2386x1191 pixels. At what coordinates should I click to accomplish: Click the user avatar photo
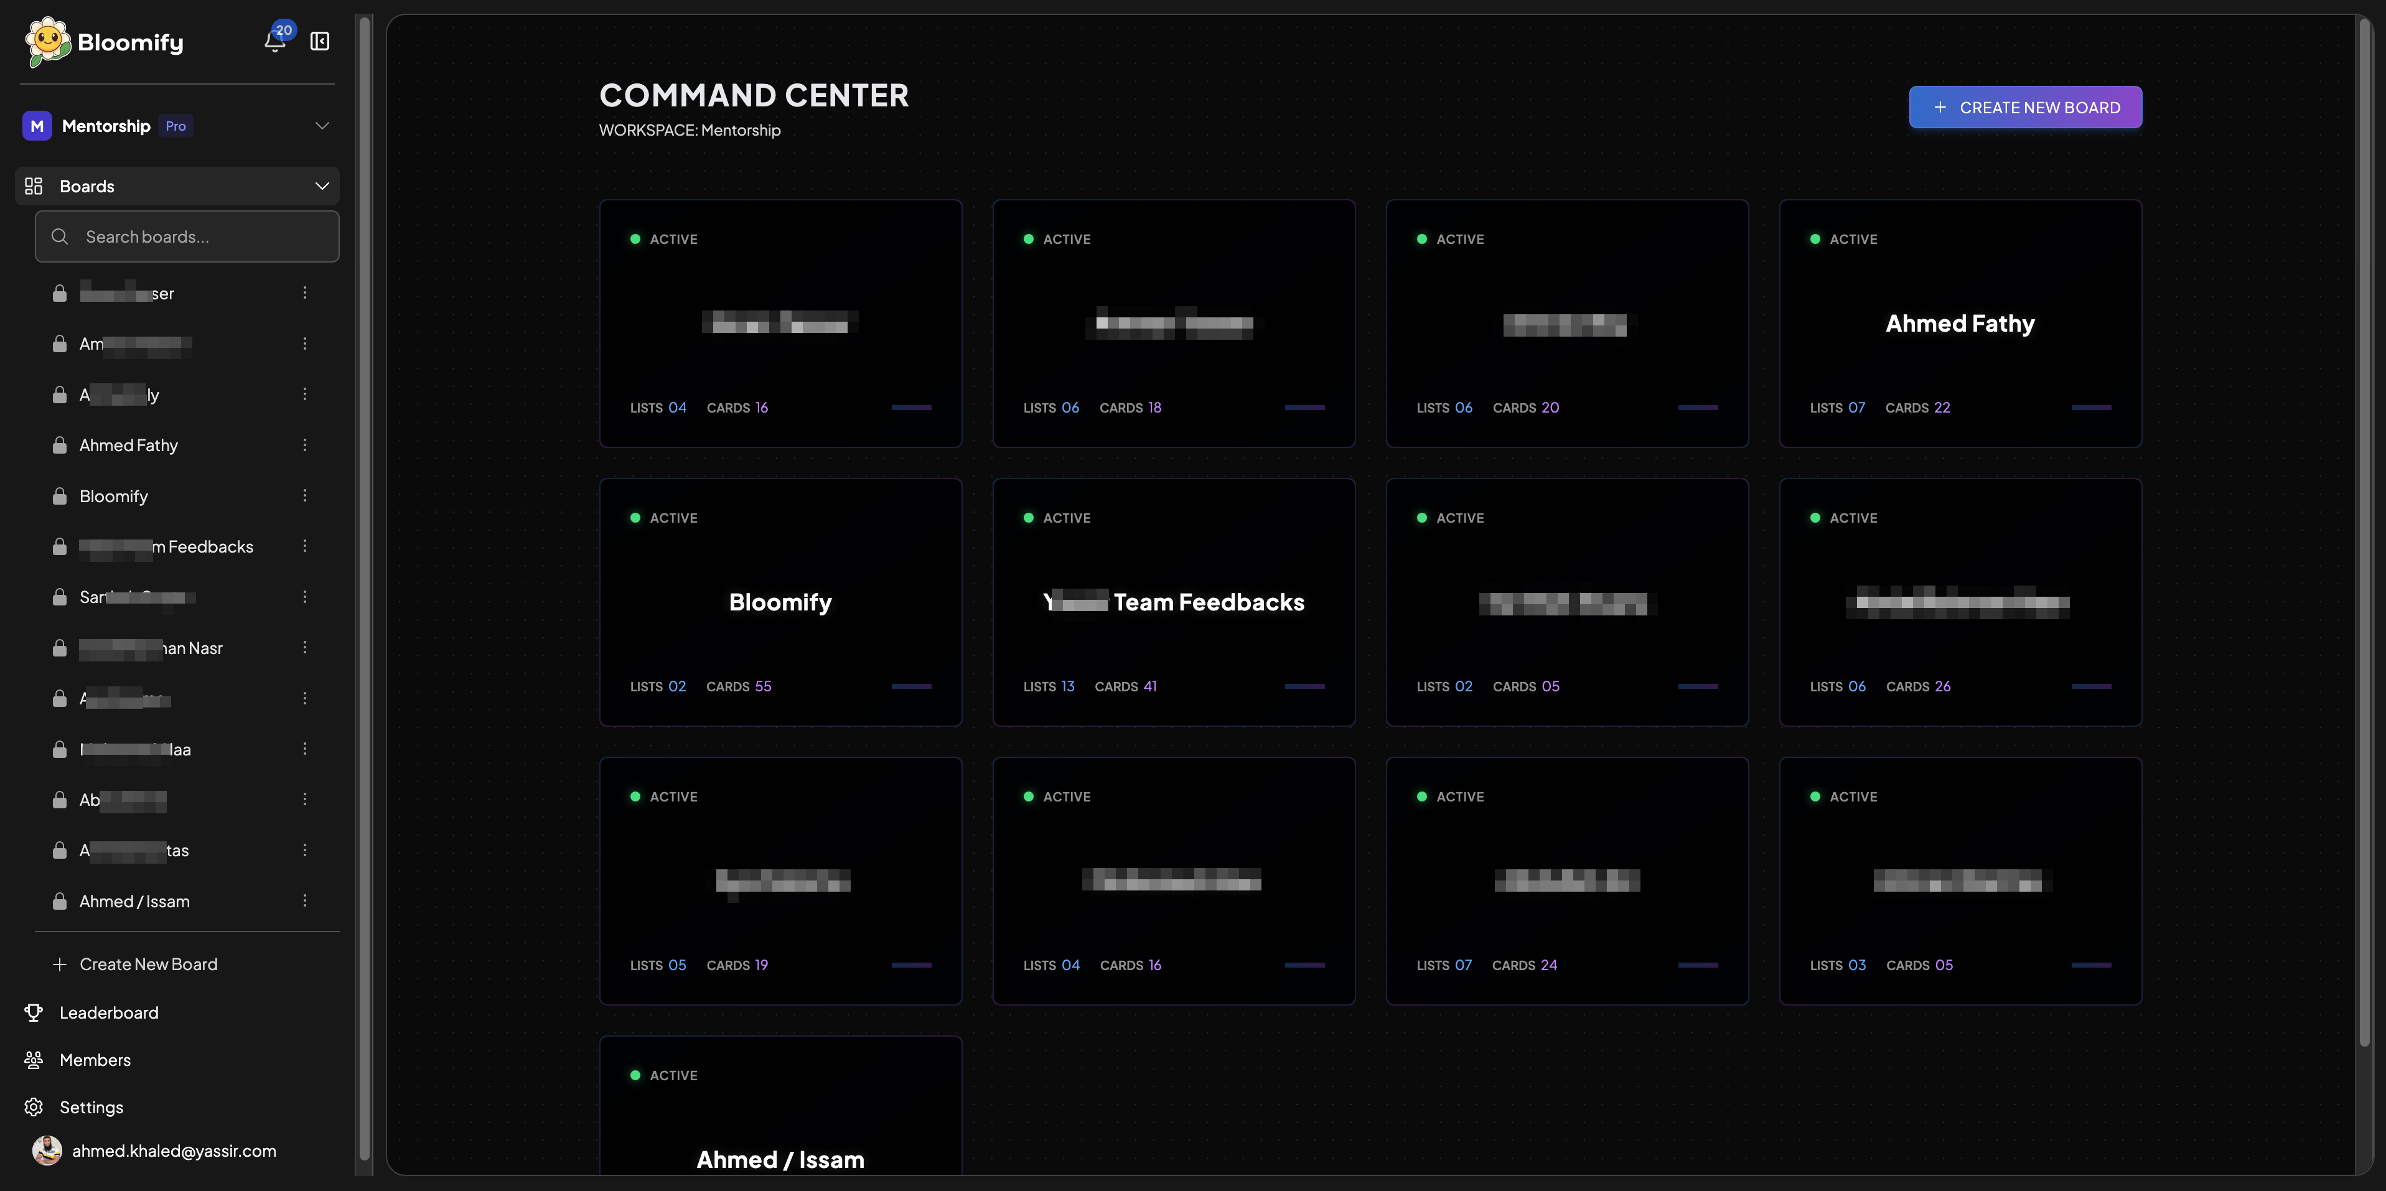pyautogui.click(x=47, y=1151)
